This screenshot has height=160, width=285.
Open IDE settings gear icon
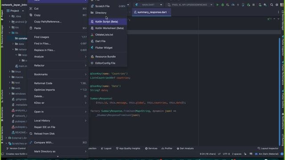click(x=277, y=5)
